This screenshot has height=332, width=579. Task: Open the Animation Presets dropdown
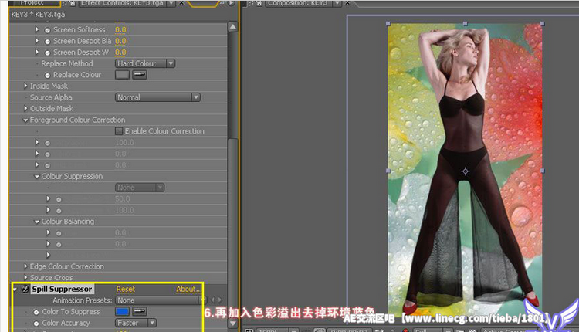click(161, 300)
